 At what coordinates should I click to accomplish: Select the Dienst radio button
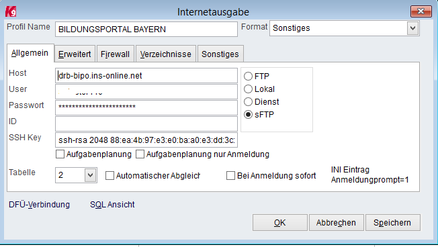click(248, 102)
